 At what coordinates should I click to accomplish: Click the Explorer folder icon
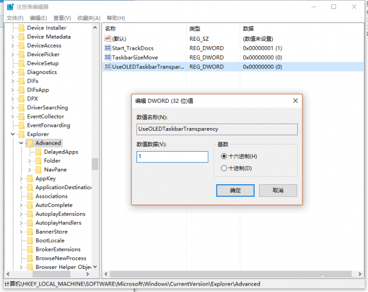(21, 134)
